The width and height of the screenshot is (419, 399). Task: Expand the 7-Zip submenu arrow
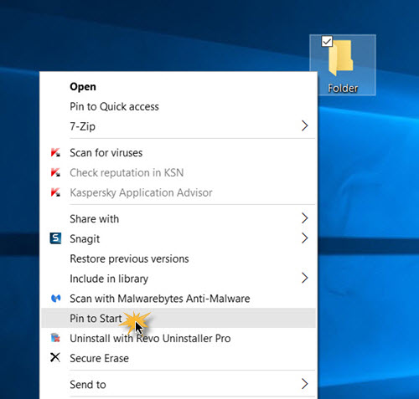(305, 125)
